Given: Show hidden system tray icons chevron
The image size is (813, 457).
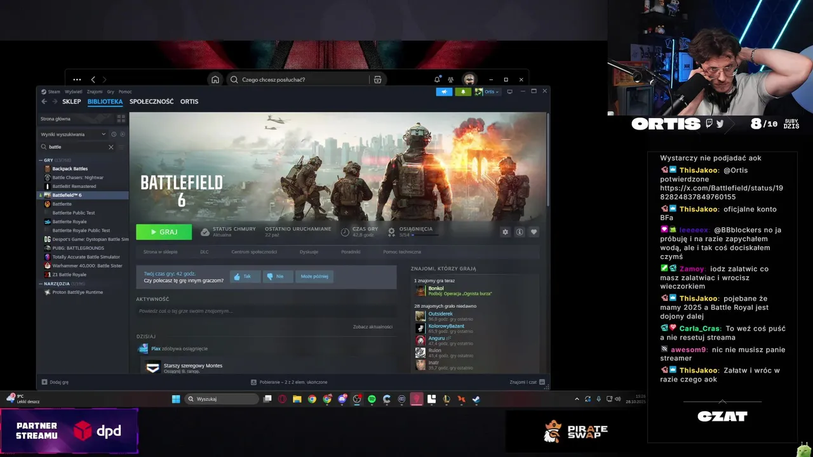Looking at the screenshot, I should [x=577, y=399].
